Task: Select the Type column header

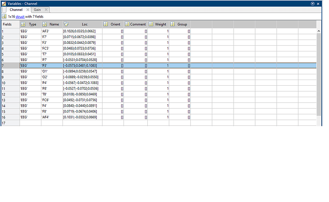Action: (x=31, y=24)
